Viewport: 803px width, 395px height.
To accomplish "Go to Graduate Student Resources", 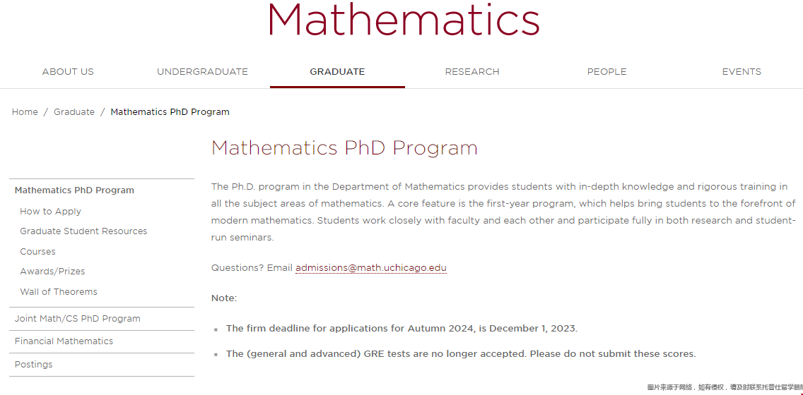I will [83, 231].
